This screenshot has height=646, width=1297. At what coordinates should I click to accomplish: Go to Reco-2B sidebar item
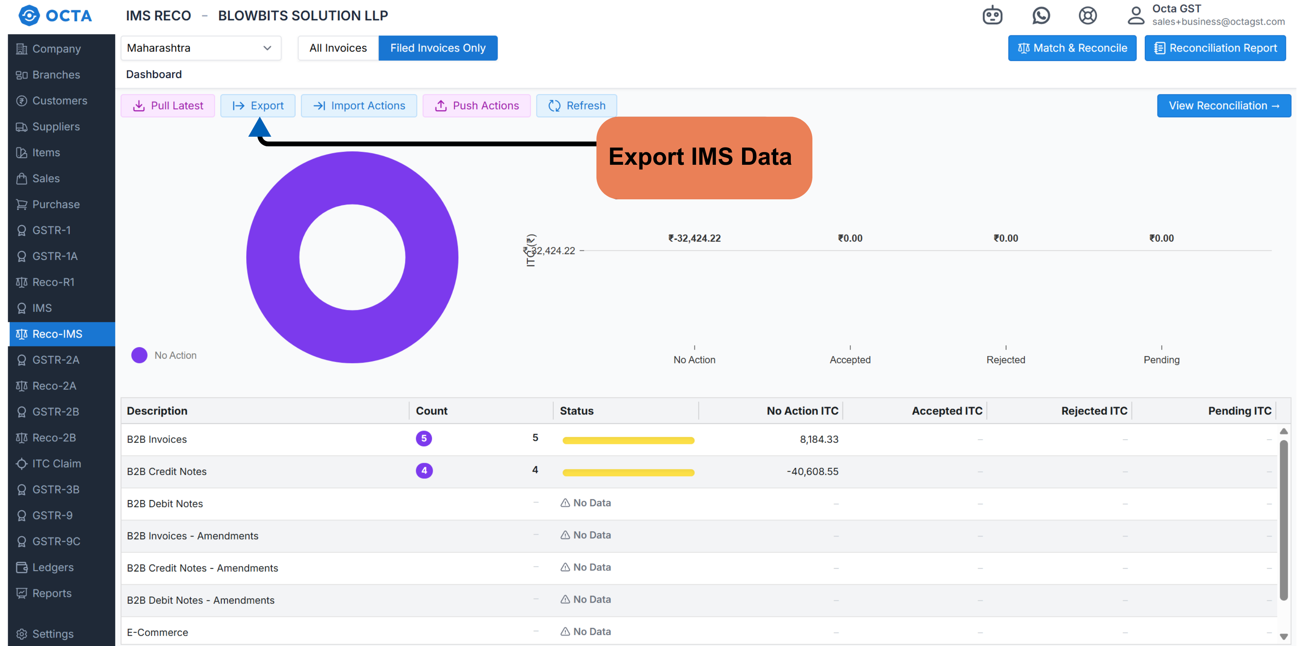click(54, 437)
